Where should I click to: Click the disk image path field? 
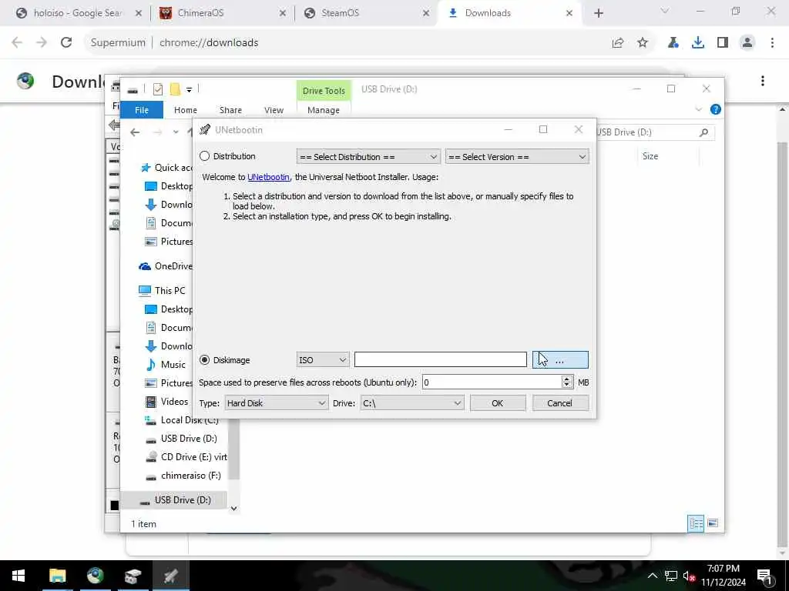click(440, 359)
